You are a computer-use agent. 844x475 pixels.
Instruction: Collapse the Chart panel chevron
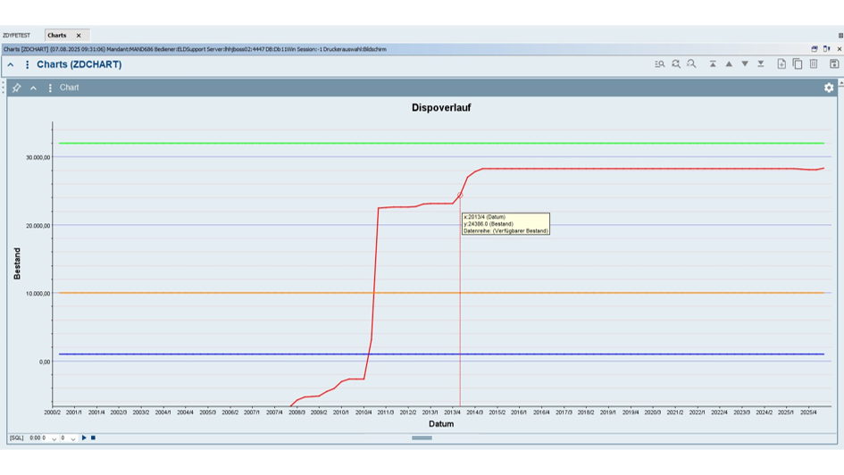click(x=33, y=87)
